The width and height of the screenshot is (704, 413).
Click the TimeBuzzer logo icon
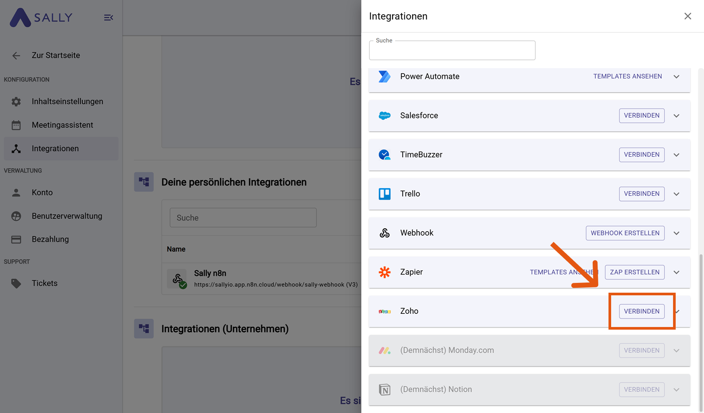click(384, 155)
